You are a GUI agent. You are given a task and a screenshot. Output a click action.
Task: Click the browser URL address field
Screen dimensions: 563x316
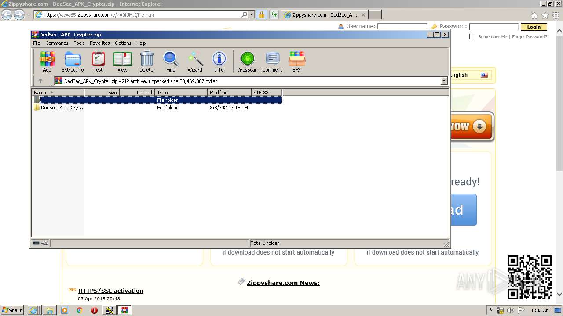[x=142, y=14]
